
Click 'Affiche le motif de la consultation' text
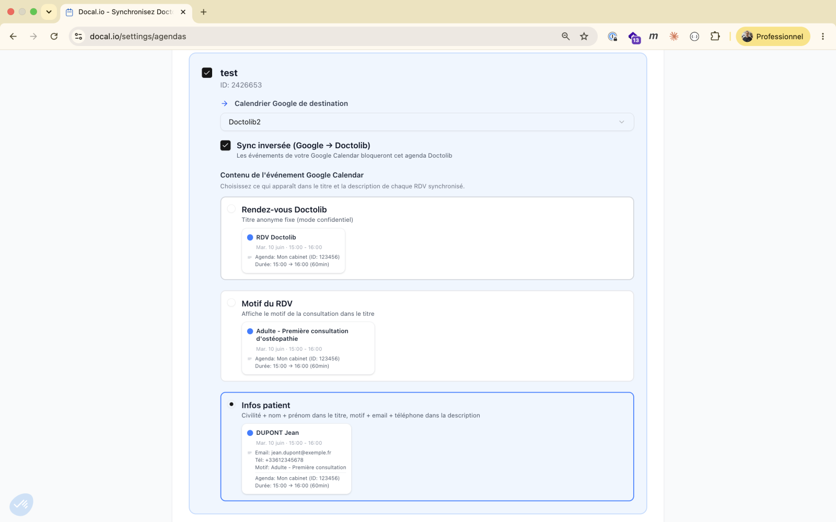[308, 314]
